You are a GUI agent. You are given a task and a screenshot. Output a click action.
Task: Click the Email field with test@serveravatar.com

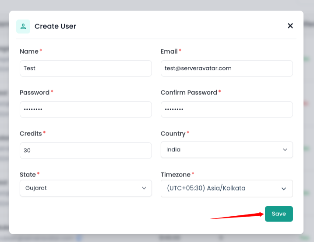click(x=226, y=69)
